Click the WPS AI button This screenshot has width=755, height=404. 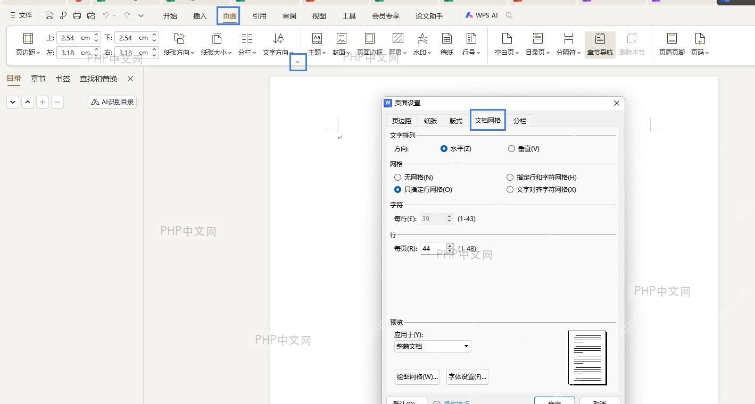(x=482, y=16)
